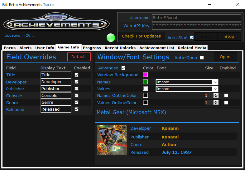Click the 'July 13, 1987' release date
245x170 pixels.
coord(176,152)
